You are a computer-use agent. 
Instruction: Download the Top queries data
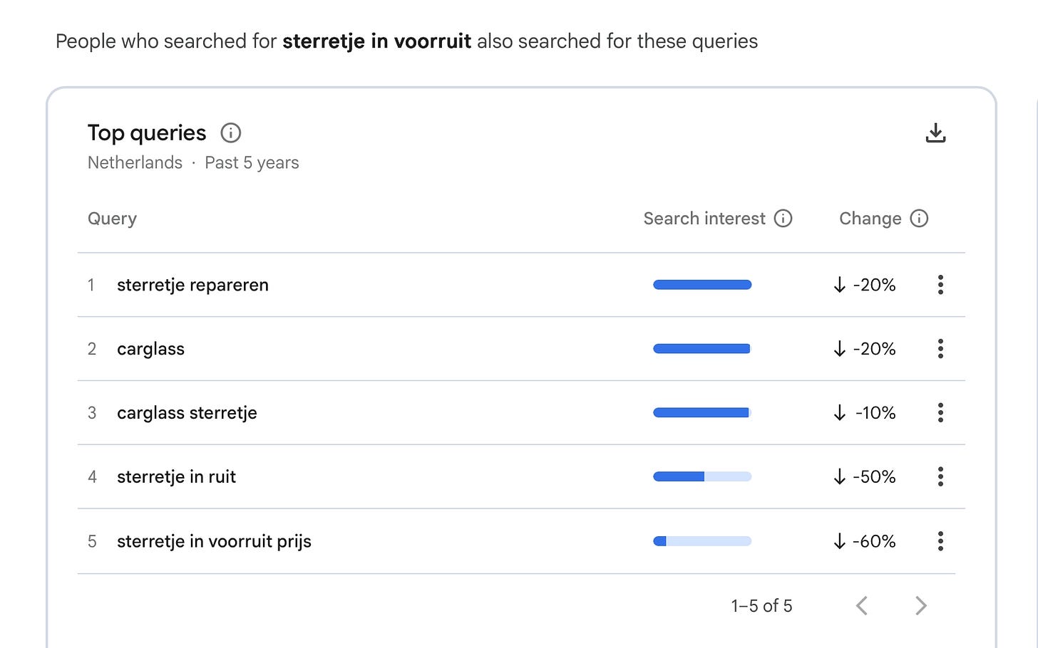click(935, 133)
